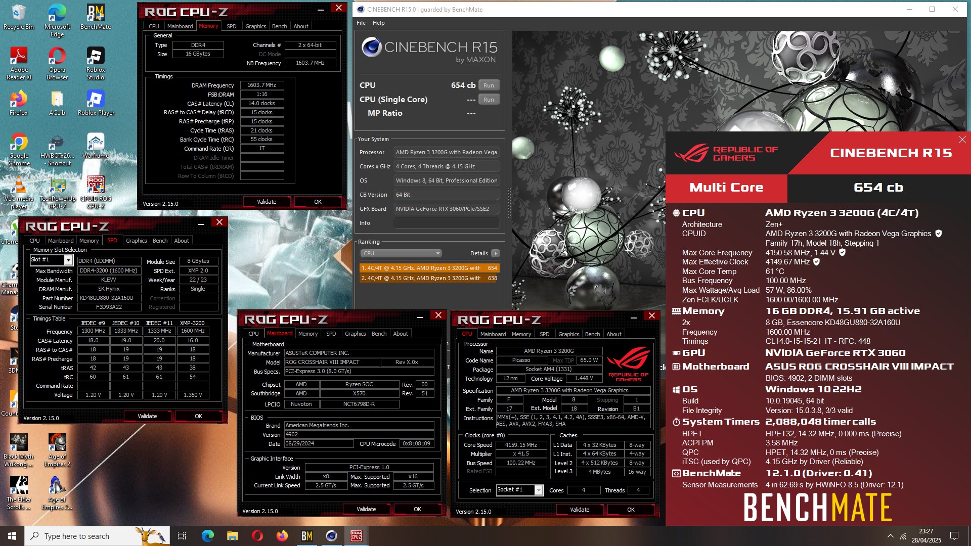971x546 pixels.
Task: Open Microsoft Edge from the taskbar
Action: [207, 536]
